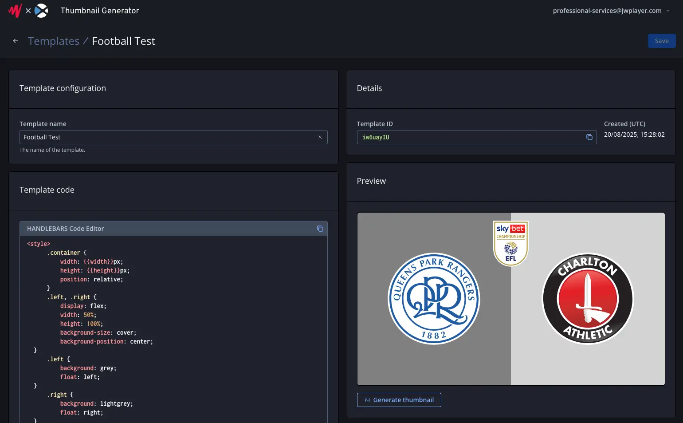Select the Template ID field iw6uayIU
This screenshot has height=423, width=683.
477,137
